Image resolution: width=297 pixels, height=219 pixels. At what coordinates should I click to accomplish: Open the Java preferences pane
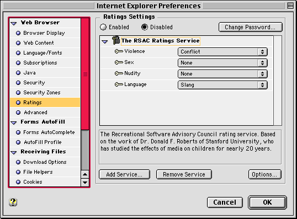pos(45,73)
